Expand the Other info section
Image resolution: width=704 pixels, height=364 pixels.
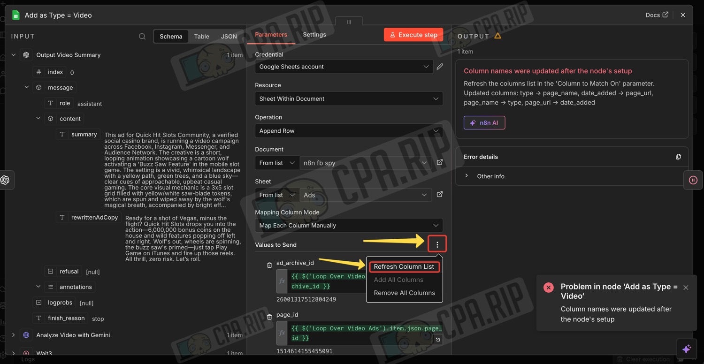tap(467, 176)
